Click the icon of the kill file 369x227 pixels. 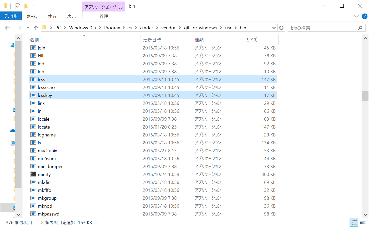[x=33, y=56]
